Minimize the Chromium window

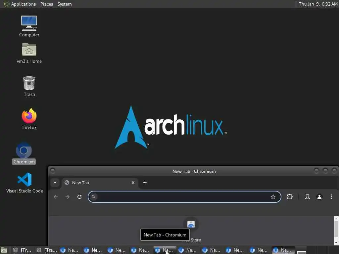pos(316,171)
